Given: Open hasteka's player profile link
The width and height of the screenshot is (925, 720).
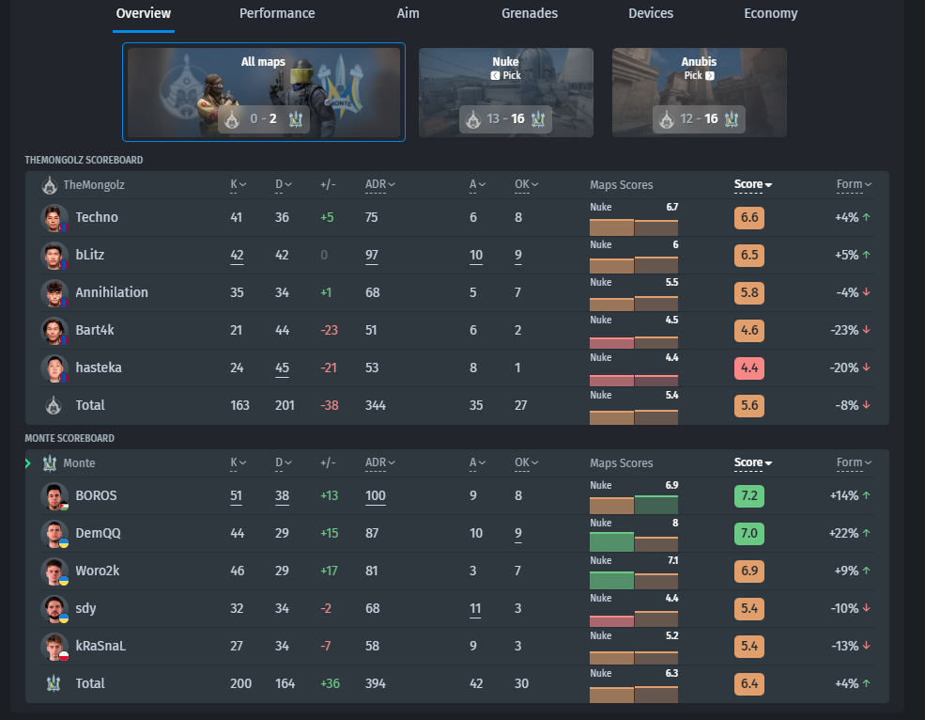Looking at the screenshot, I should coord(99,368).
